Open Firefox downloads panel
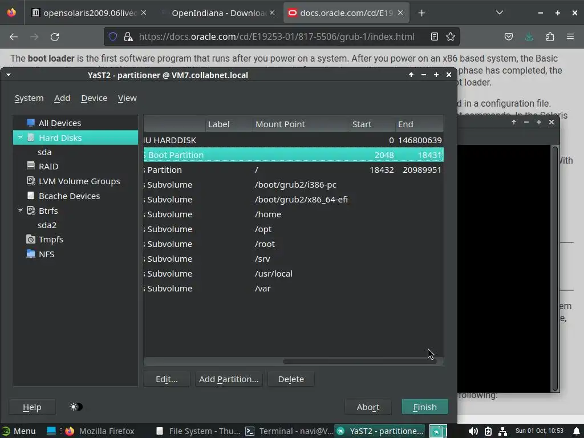 click(x=529, y=36)
